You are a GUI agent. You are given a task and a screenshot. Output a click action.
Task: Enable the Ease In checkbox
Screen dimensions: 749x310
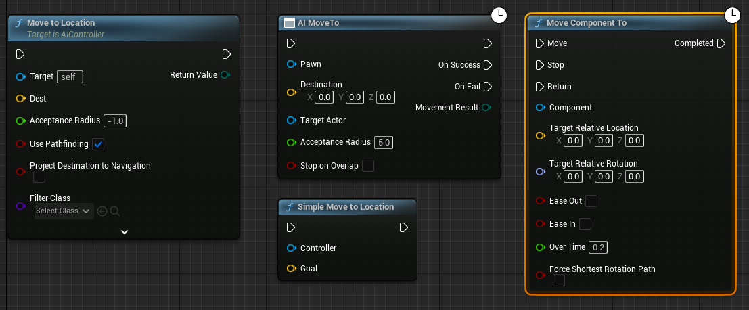click(x=585, y=223)
